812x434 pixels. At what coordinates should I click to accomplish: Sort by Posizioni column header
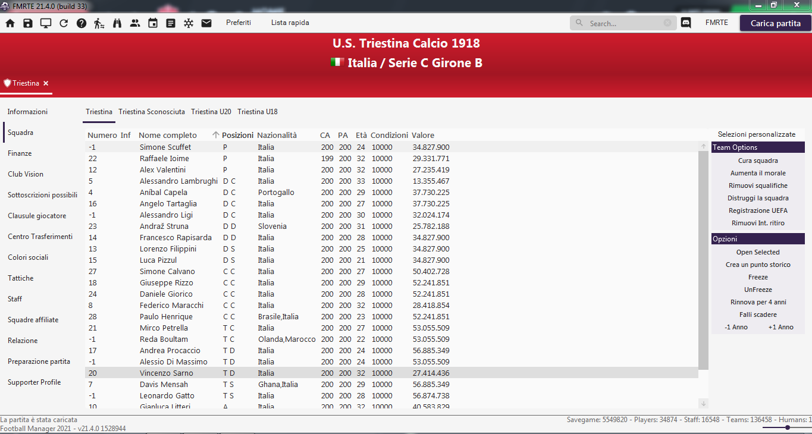(x=237, y=135)
